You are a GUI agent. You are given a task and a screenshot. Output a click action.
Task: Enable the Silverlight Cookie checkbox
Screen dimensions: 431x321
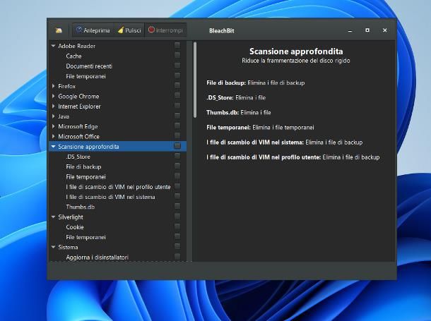pos(177,226)
